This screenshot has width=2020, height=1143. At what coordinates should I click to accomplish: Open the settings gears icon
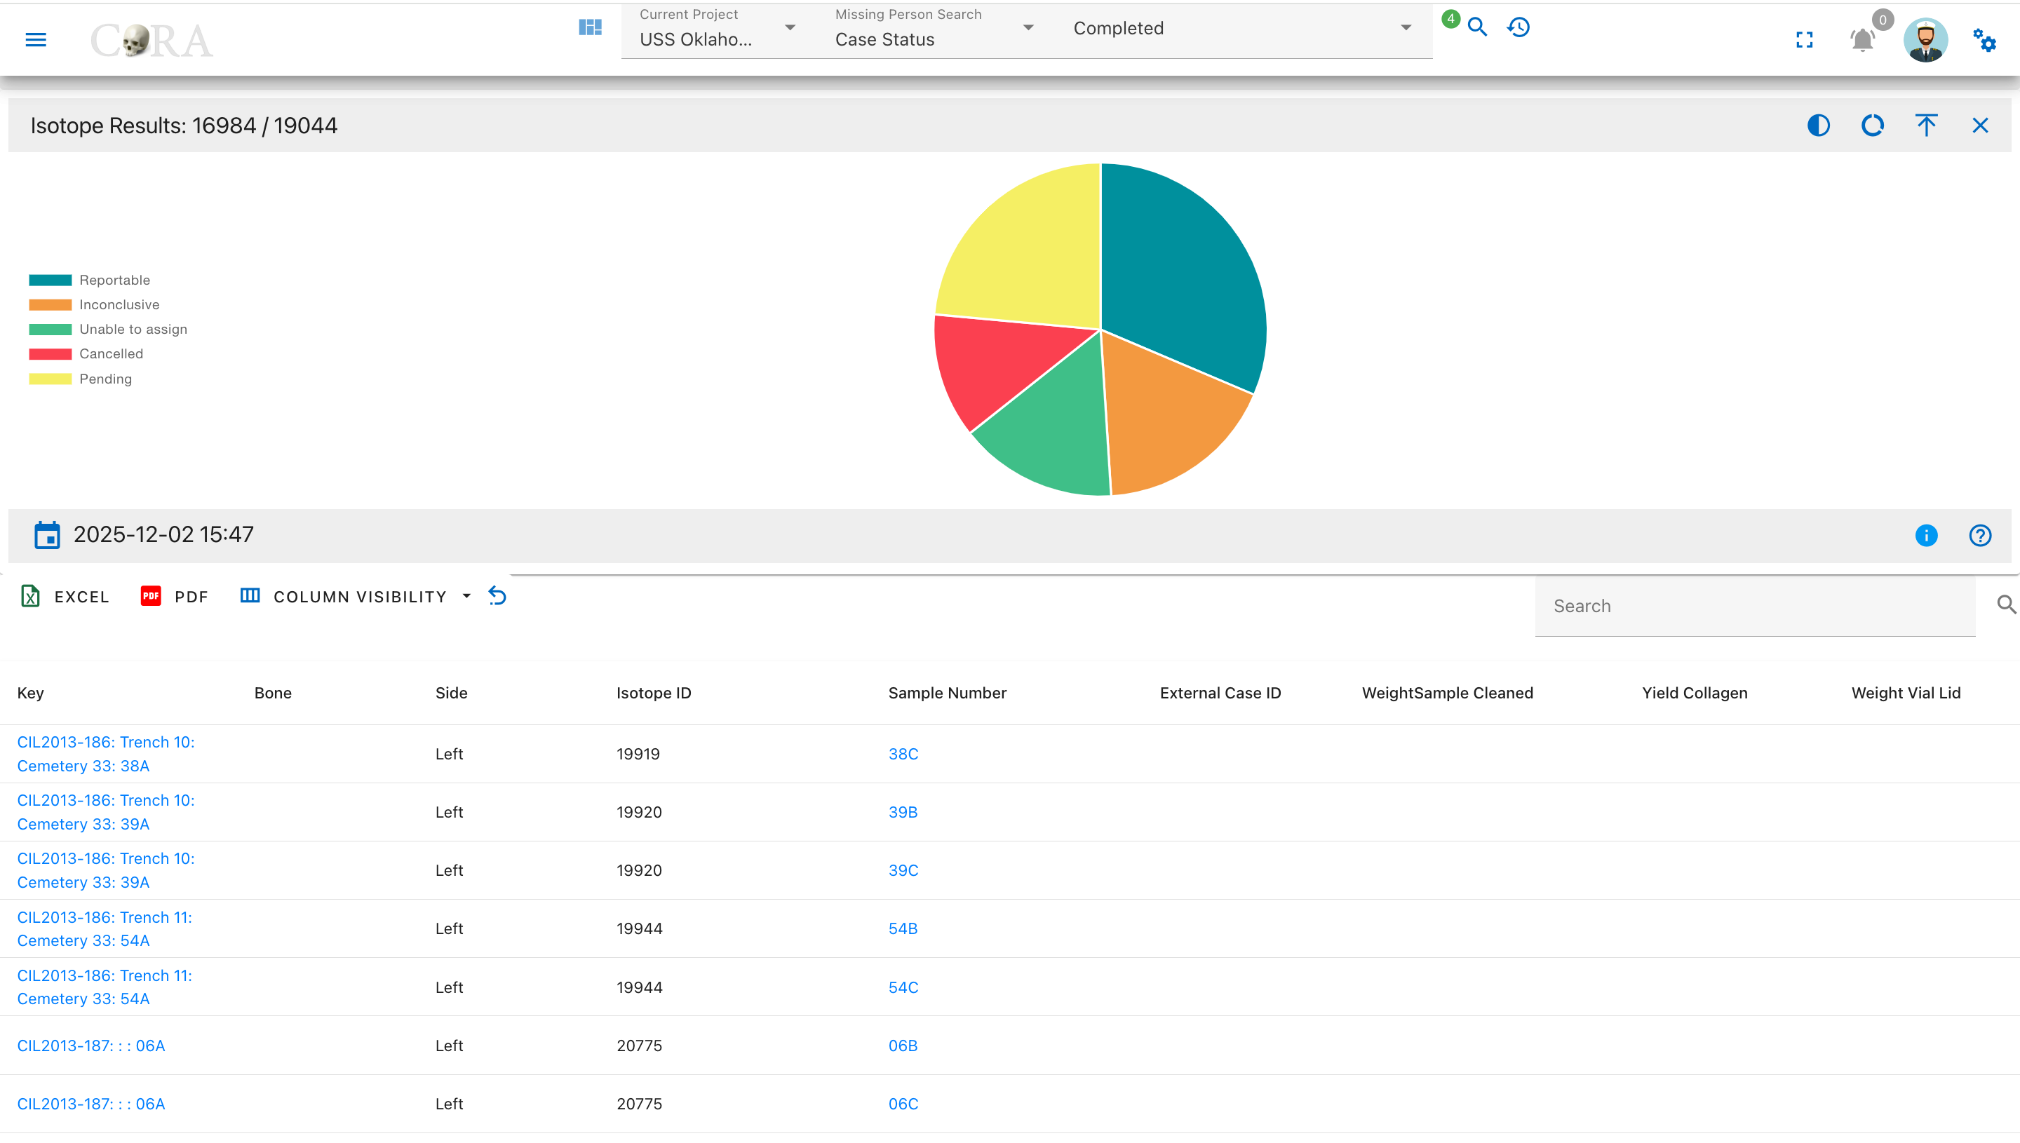pyautogui.click(x=1984, y=39)
